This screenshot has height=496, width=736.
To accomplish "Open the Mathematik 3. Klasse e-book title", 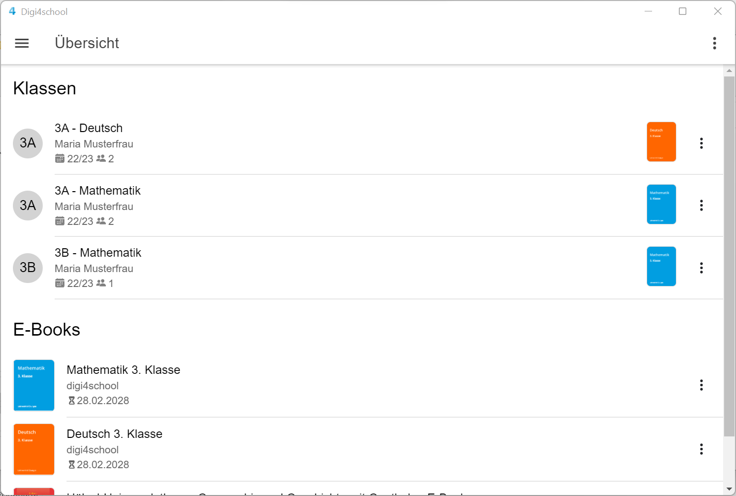I will (x=123, y=370).
